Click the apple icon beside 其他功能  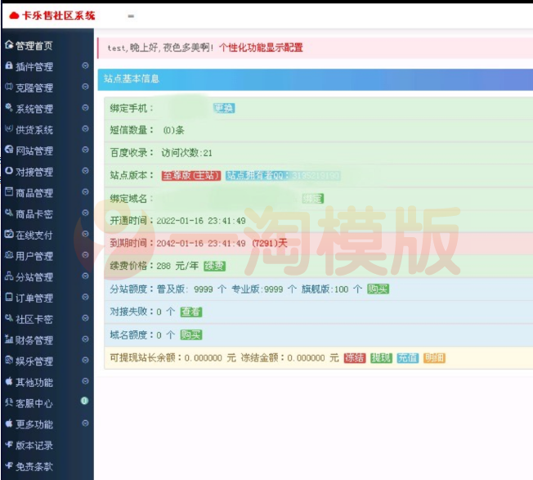[x=9, y=381]
